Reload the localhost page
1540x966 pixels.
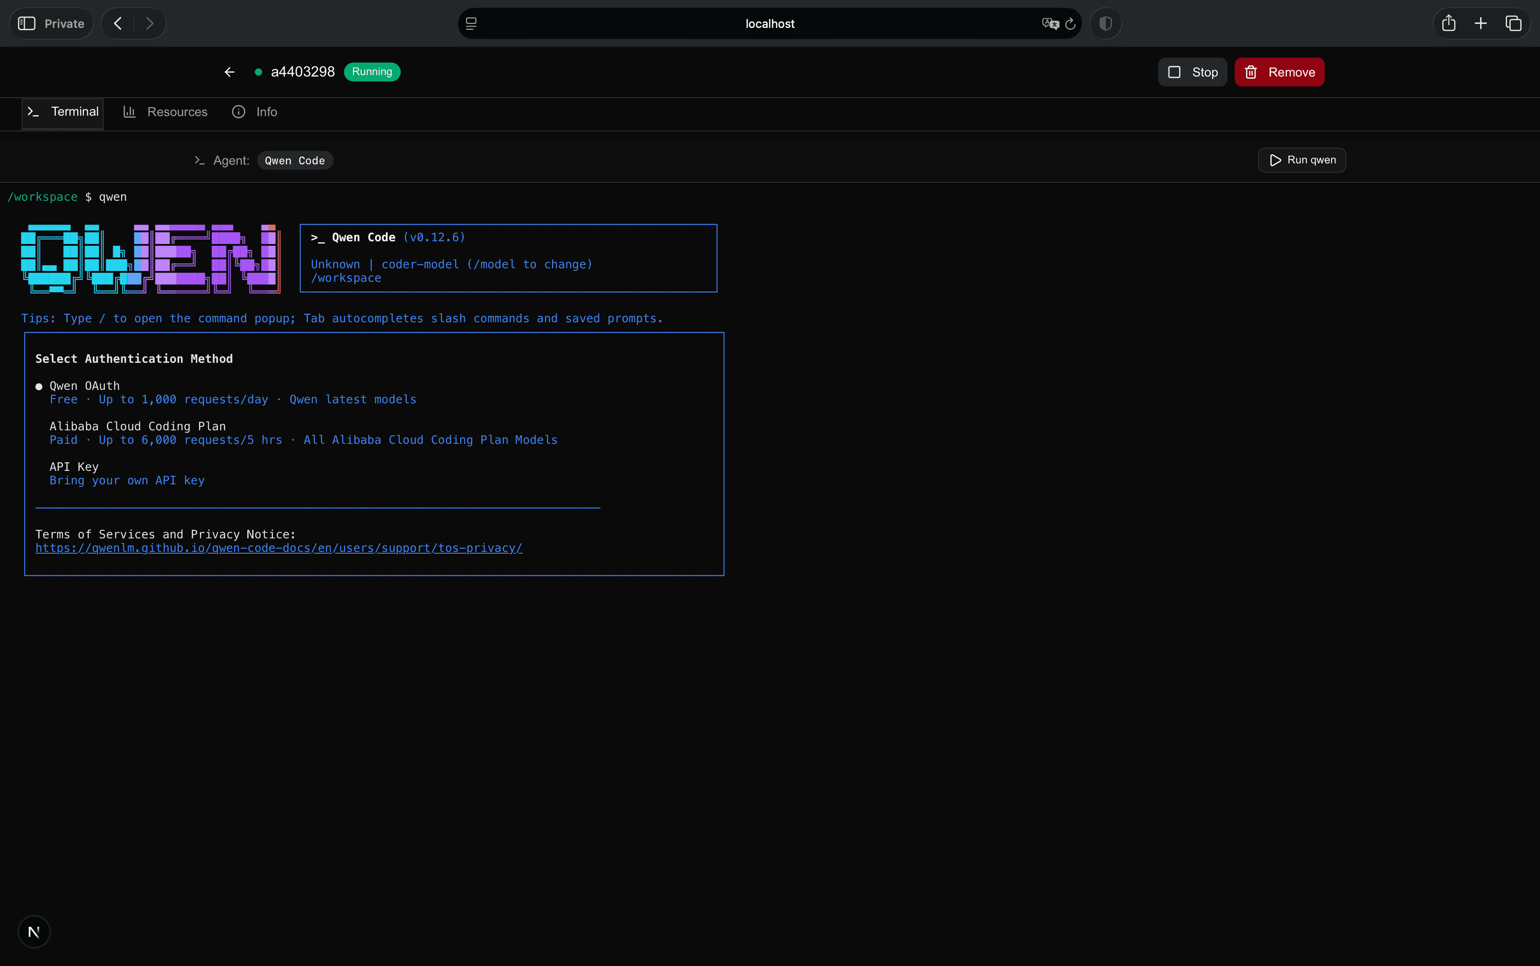coord(1070,23)
